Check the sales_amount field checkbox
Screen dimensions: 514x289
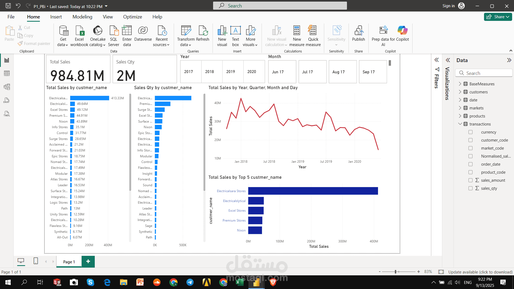470,180
